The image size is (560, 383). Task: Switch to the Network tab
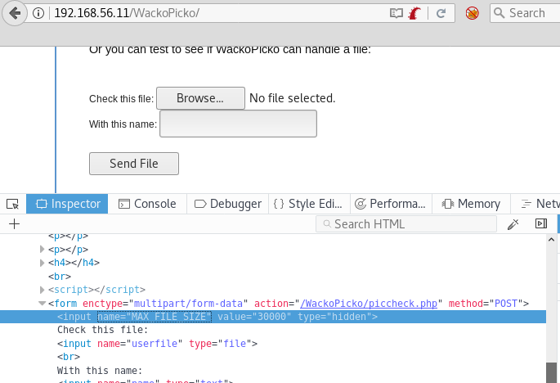coord(535,204)
